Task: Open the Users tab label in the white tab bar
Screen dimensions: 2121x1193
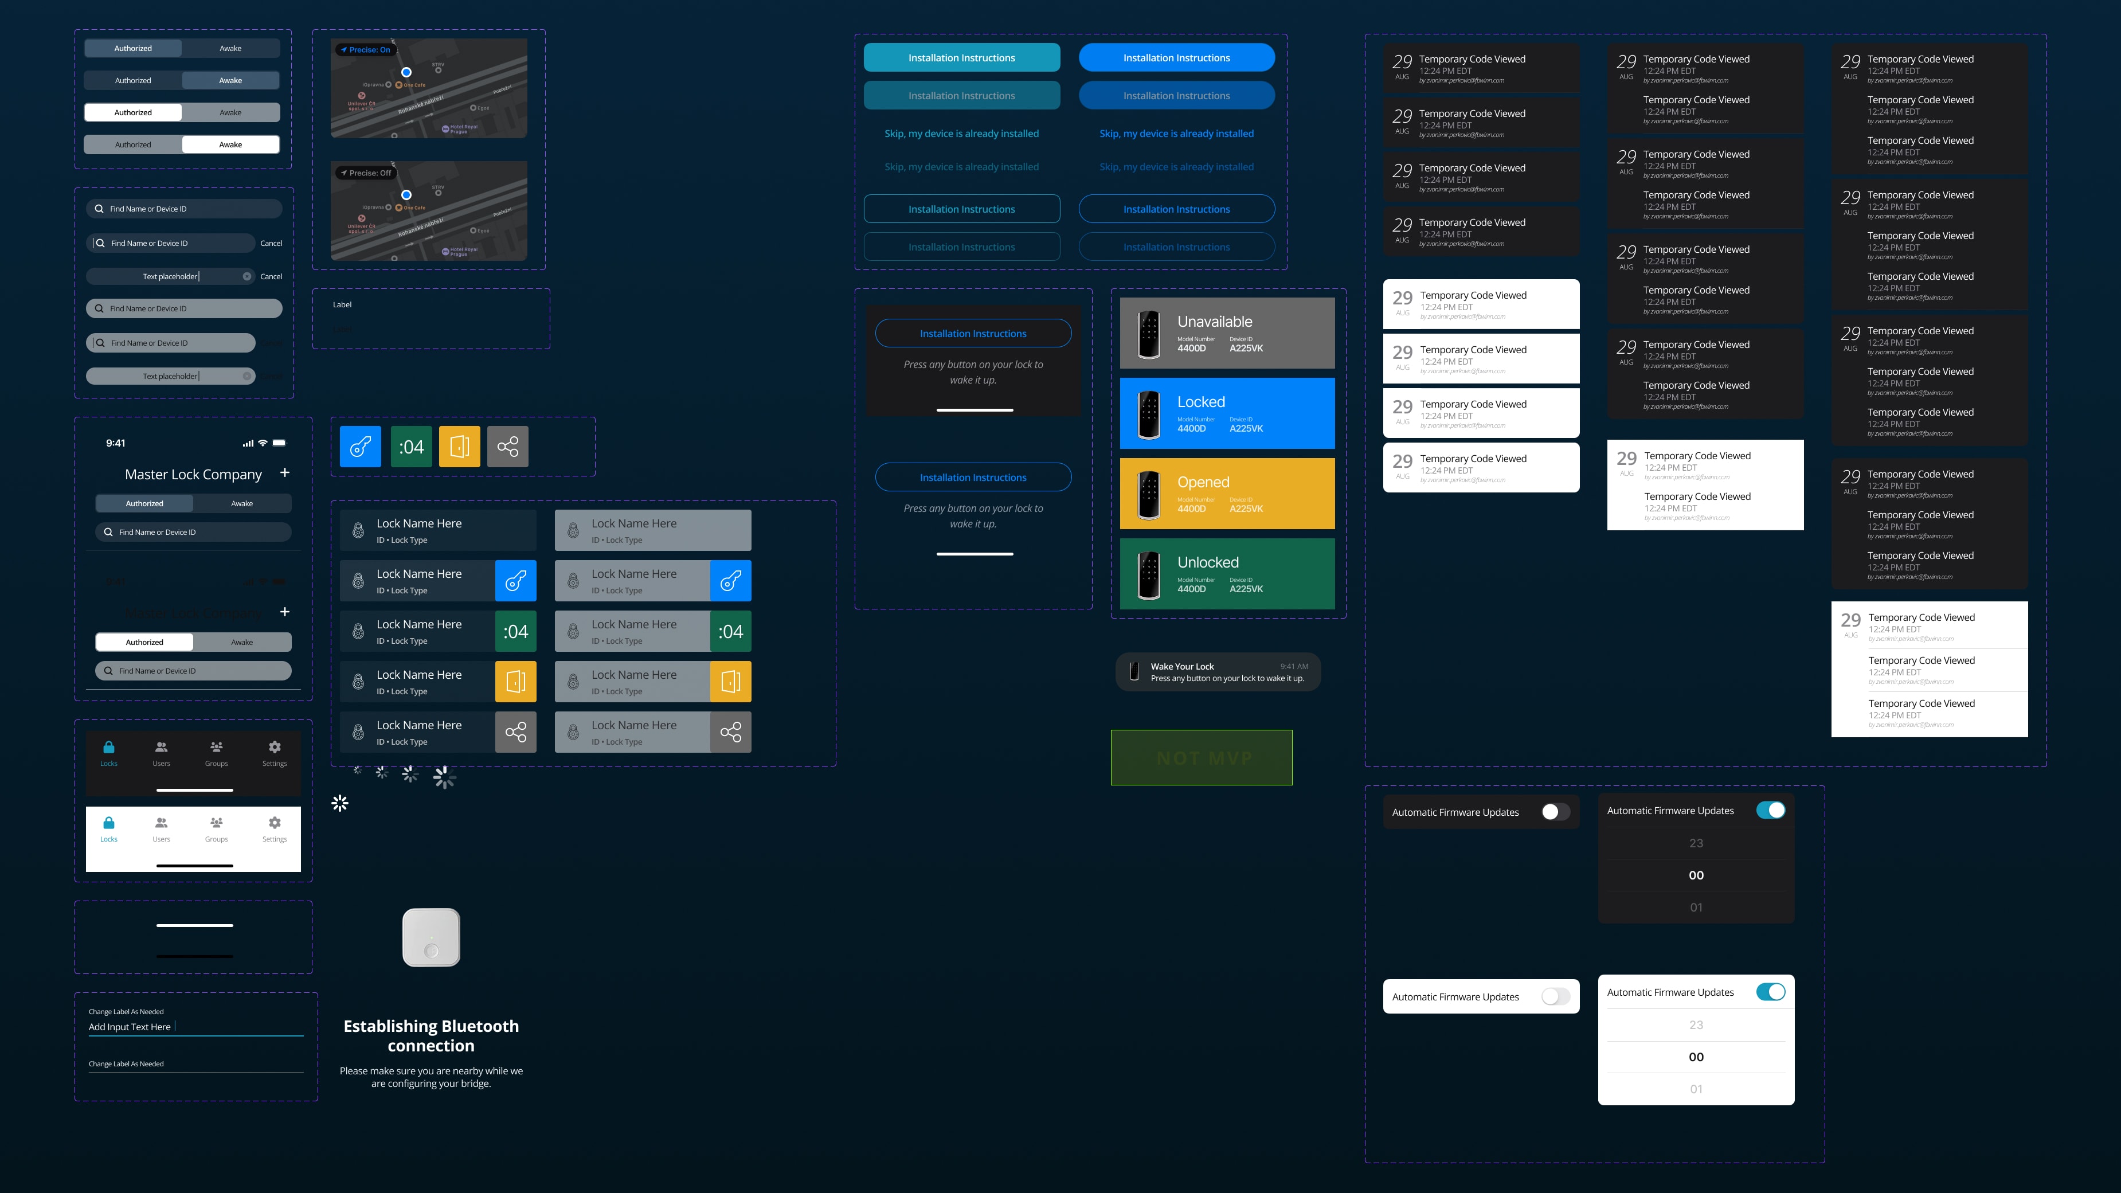Action: [x=162, y=839]
